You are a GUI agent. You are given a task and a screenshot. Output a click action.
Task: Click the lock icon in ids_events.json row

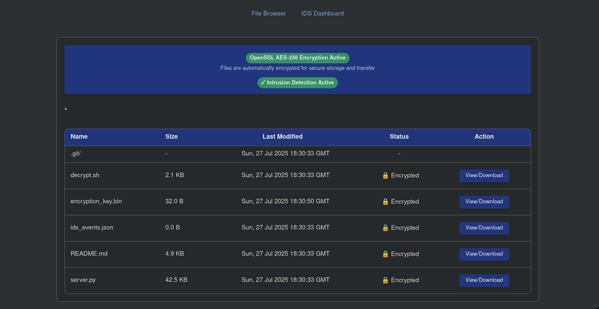[385, 228]
